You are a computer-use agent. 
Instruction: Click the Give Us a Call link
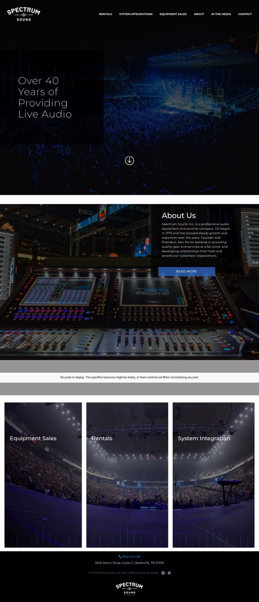click(129, 557)
